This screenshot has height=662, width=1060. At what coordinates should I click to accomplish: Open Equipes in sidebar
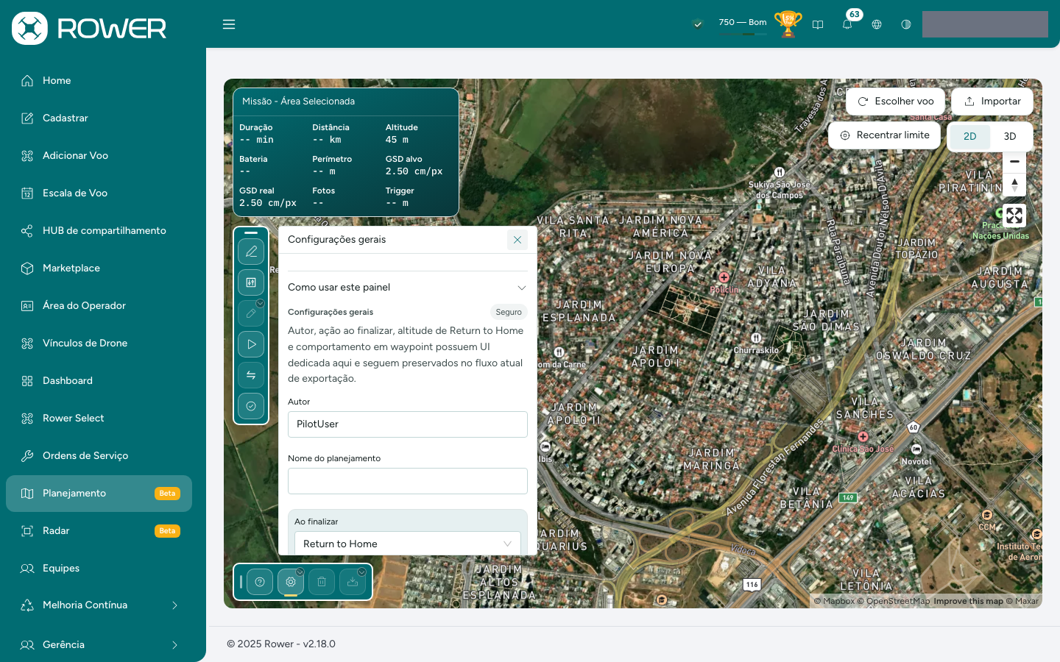click(x=99, y=569)
